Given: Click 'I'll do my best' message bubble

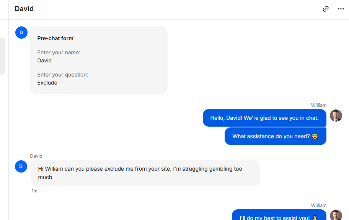Looking at the screenshot, I should (279, 215).
